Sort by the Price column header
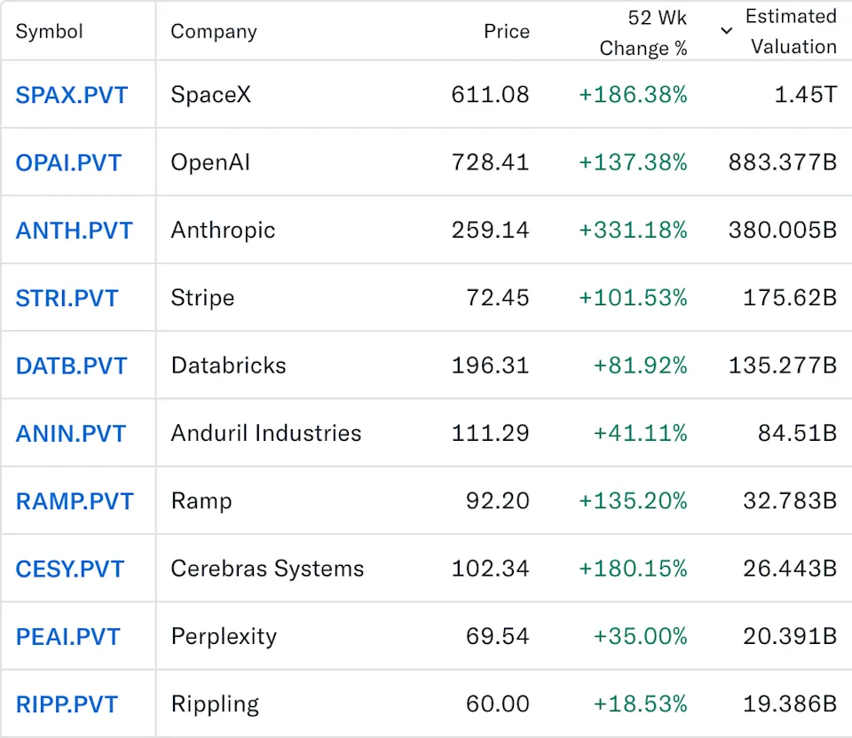Viewport: 852px width, 738px height. pyautogui.click(x=506, y=32)
